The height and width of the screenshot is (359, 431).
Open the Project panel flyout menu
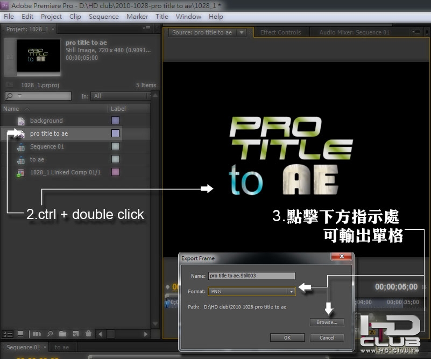146,29
